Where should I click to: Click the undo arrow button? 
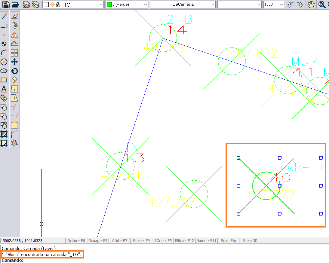point(290,5)
